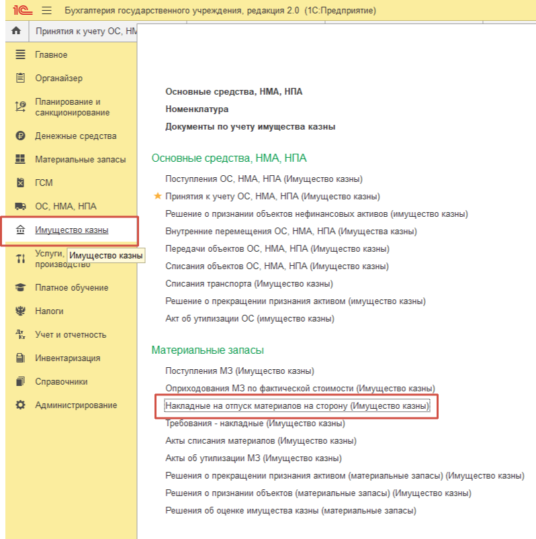Screen dimensions: 536x539
Task: Open Накладные на отпуск материалов на сторону
Action: click(x=298, y=406)
